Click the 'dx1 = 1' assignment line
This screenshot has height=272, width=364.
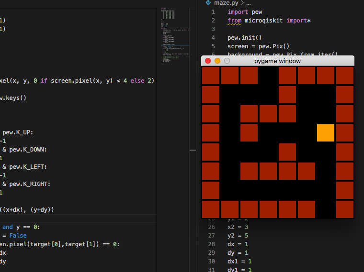coord(239,261)
